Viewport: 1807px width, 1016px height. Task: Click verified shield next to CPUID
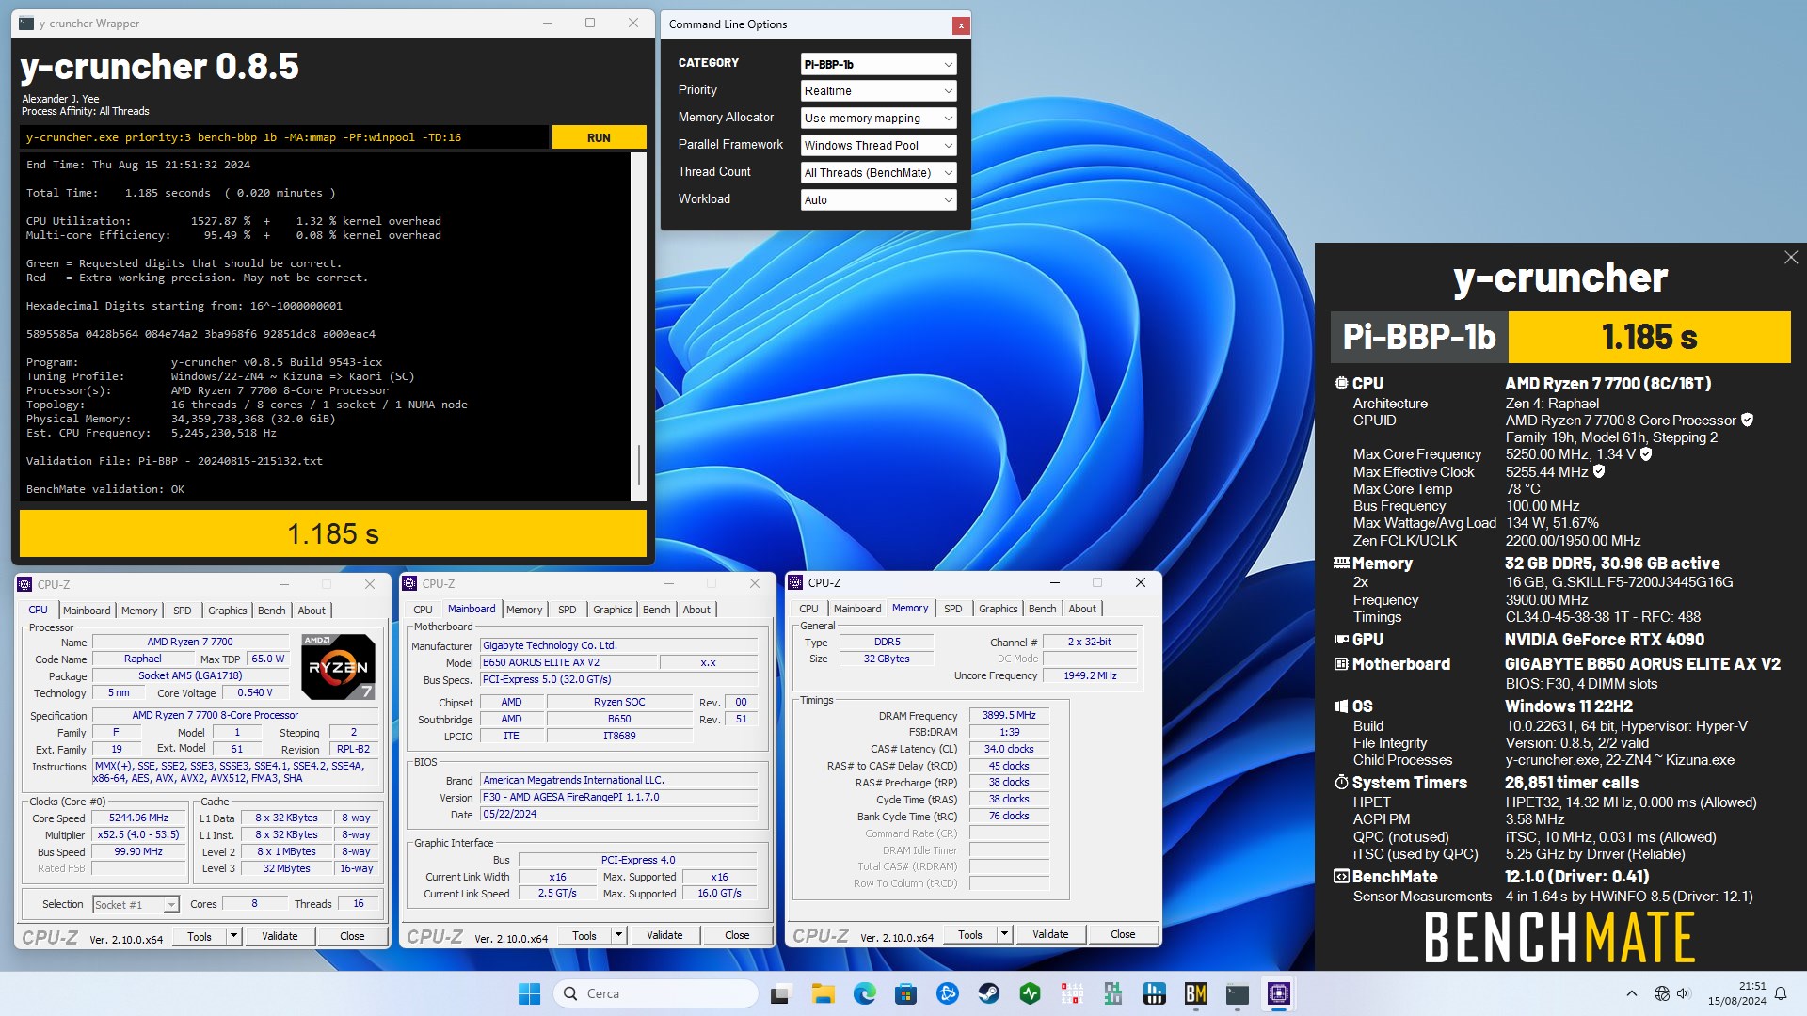coord(1747,420)
